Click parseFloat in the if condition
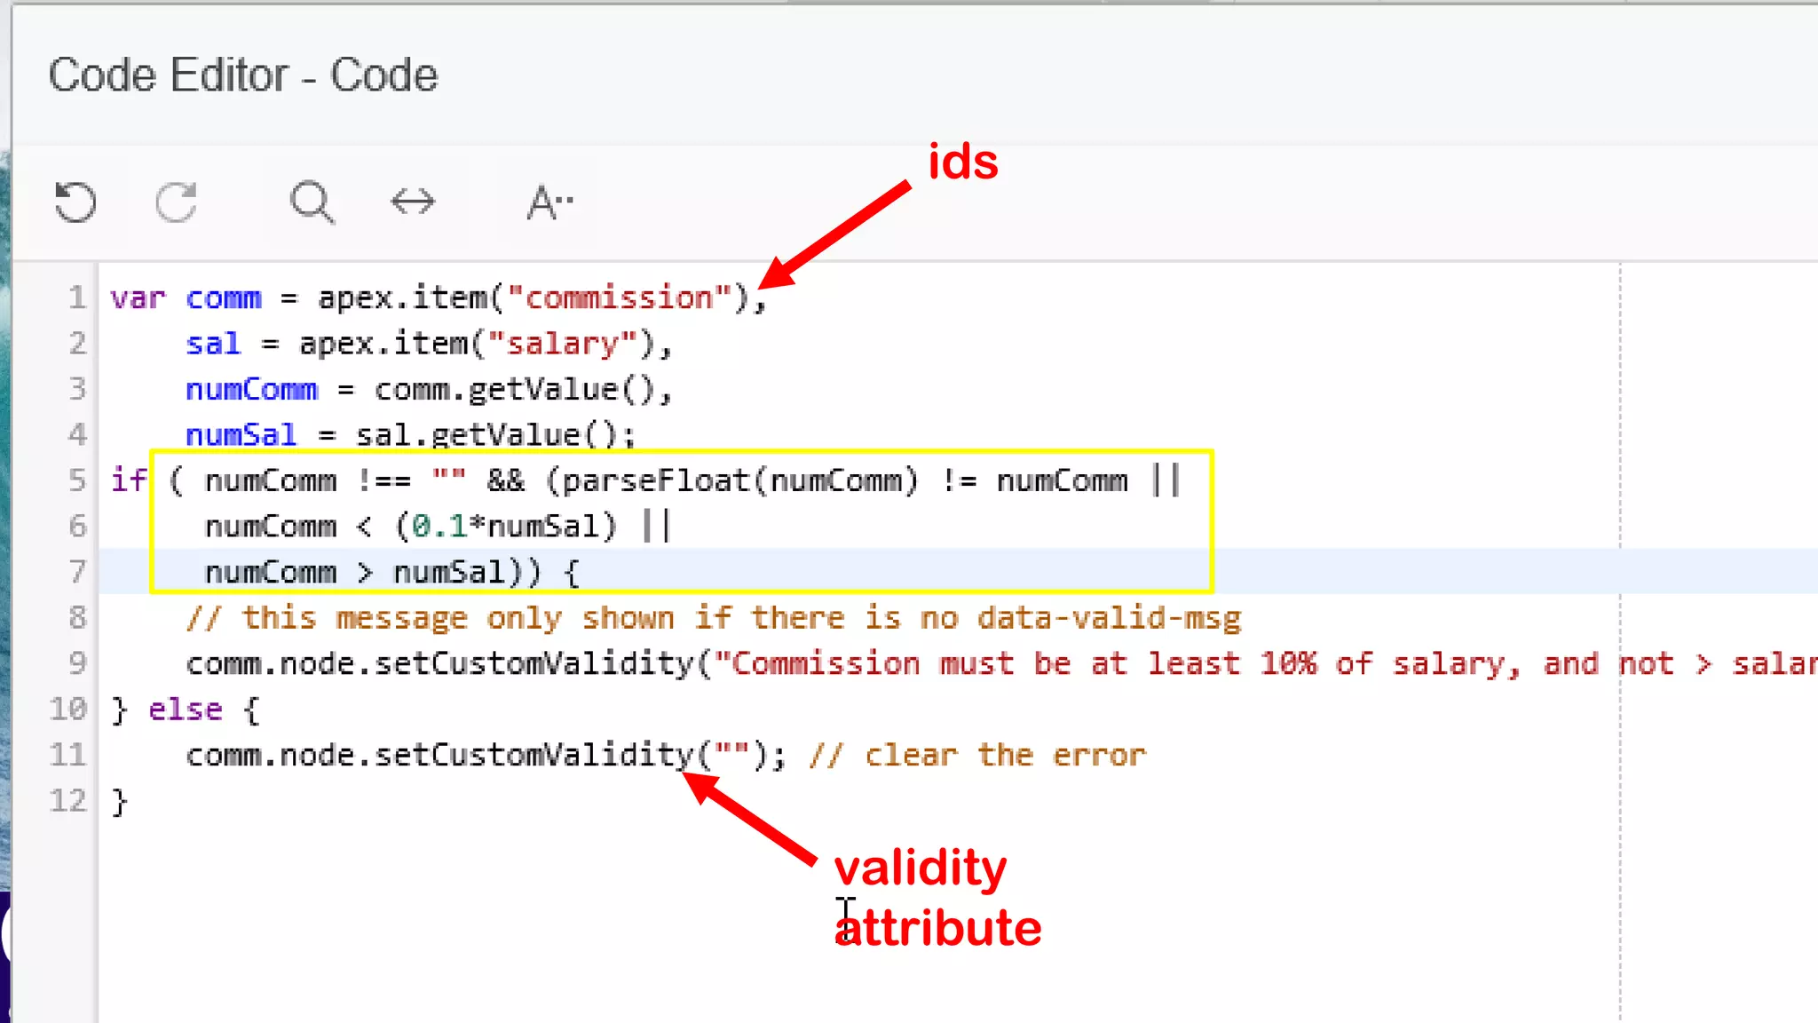This screenshot has width=1818, height=1023. point(655,480)
